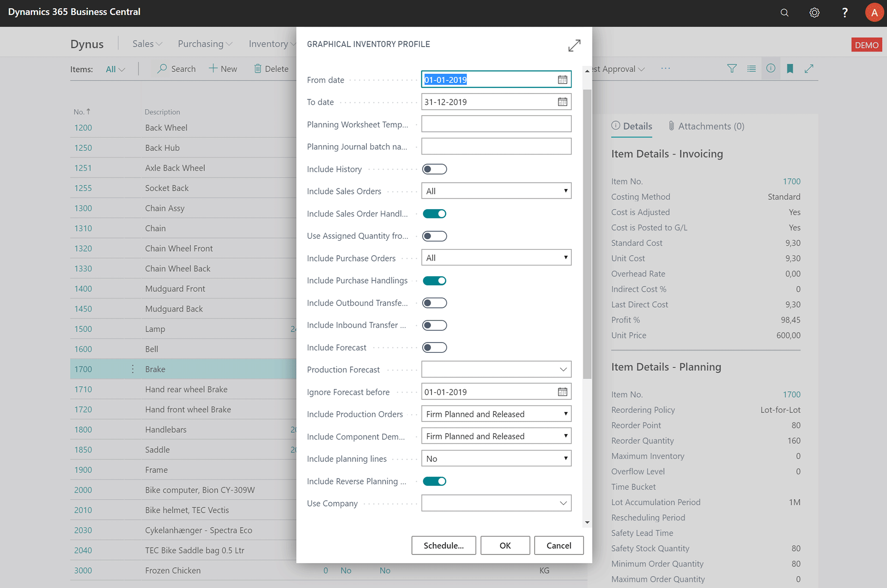Disable the Include Purchase Handlings toggle

[434, 280]
